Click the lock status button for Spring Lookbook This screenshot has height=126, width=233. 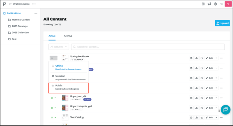[x=54, y=58]
